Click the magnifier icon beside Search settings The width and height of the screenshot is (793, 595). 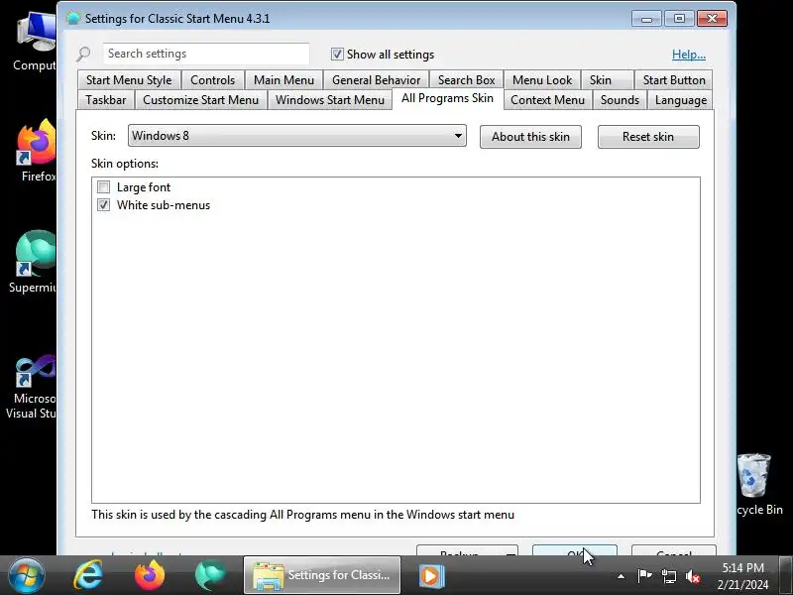(x=83, y=54)
